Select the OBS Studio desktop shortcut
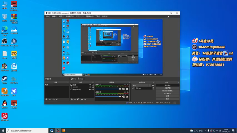 (5, 42)
